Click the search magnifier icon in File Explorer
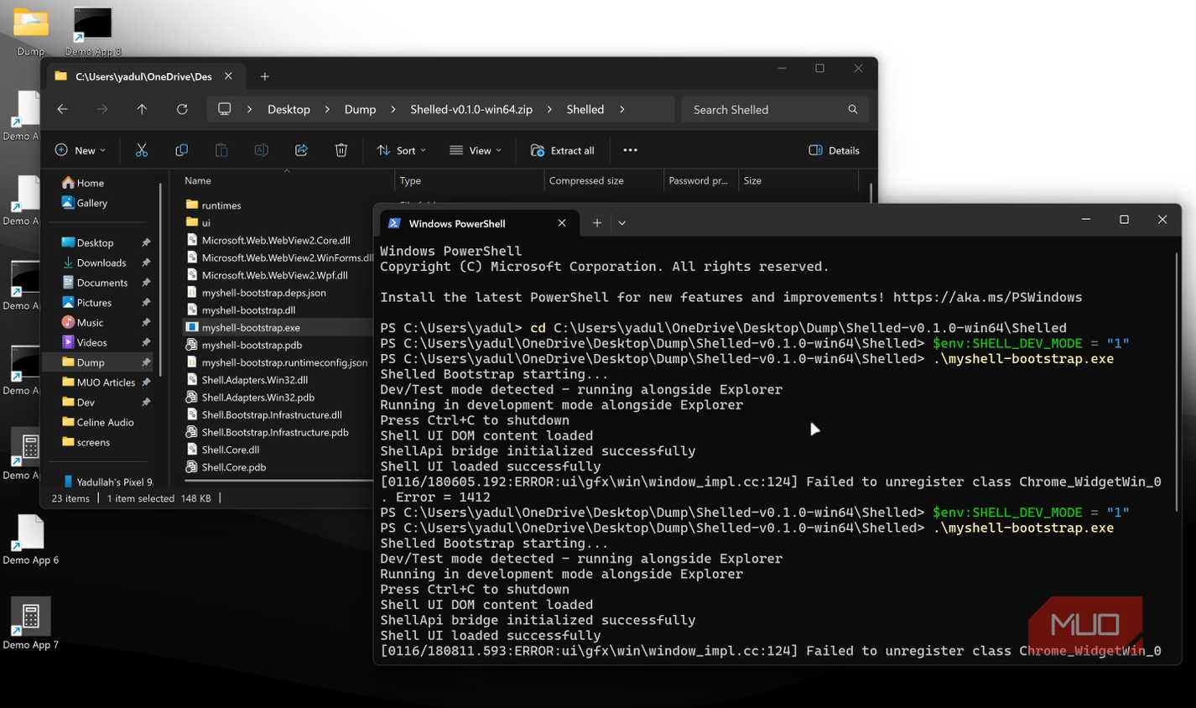This screenshot has height=708, width=1196. coord(853,109)
